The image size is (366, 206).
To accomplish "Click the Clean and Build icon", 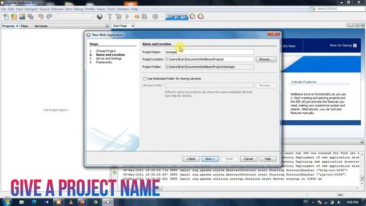I will coord(118,17).
